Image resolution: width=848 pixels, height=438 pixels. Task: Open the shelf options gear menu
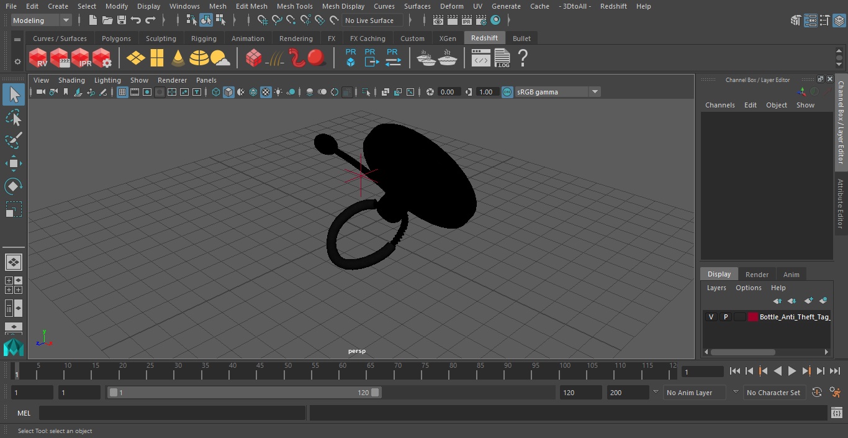[17, 62]
